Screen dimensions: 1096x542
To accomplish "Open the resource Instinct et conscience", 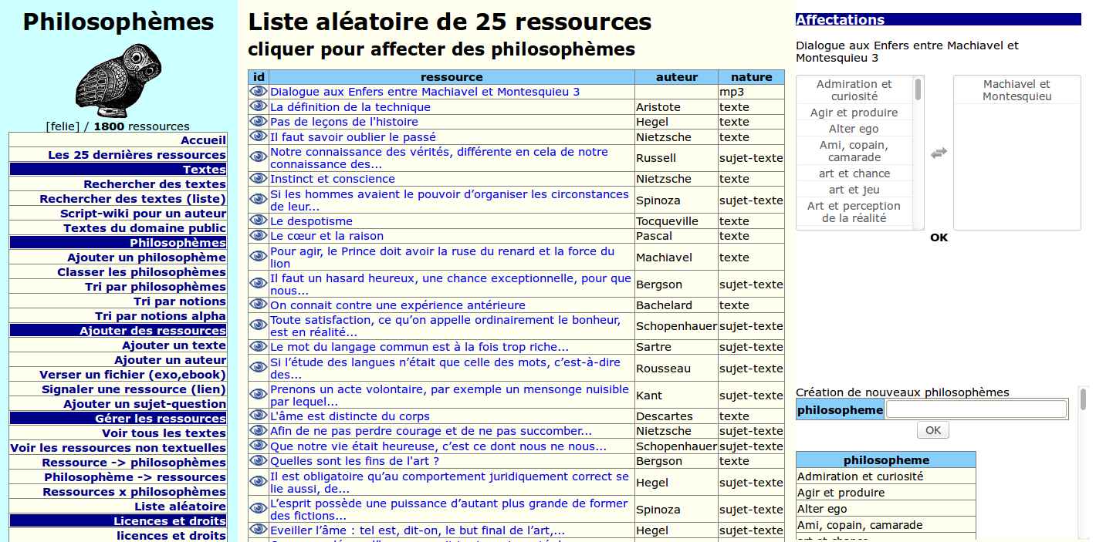I will 332,179.
